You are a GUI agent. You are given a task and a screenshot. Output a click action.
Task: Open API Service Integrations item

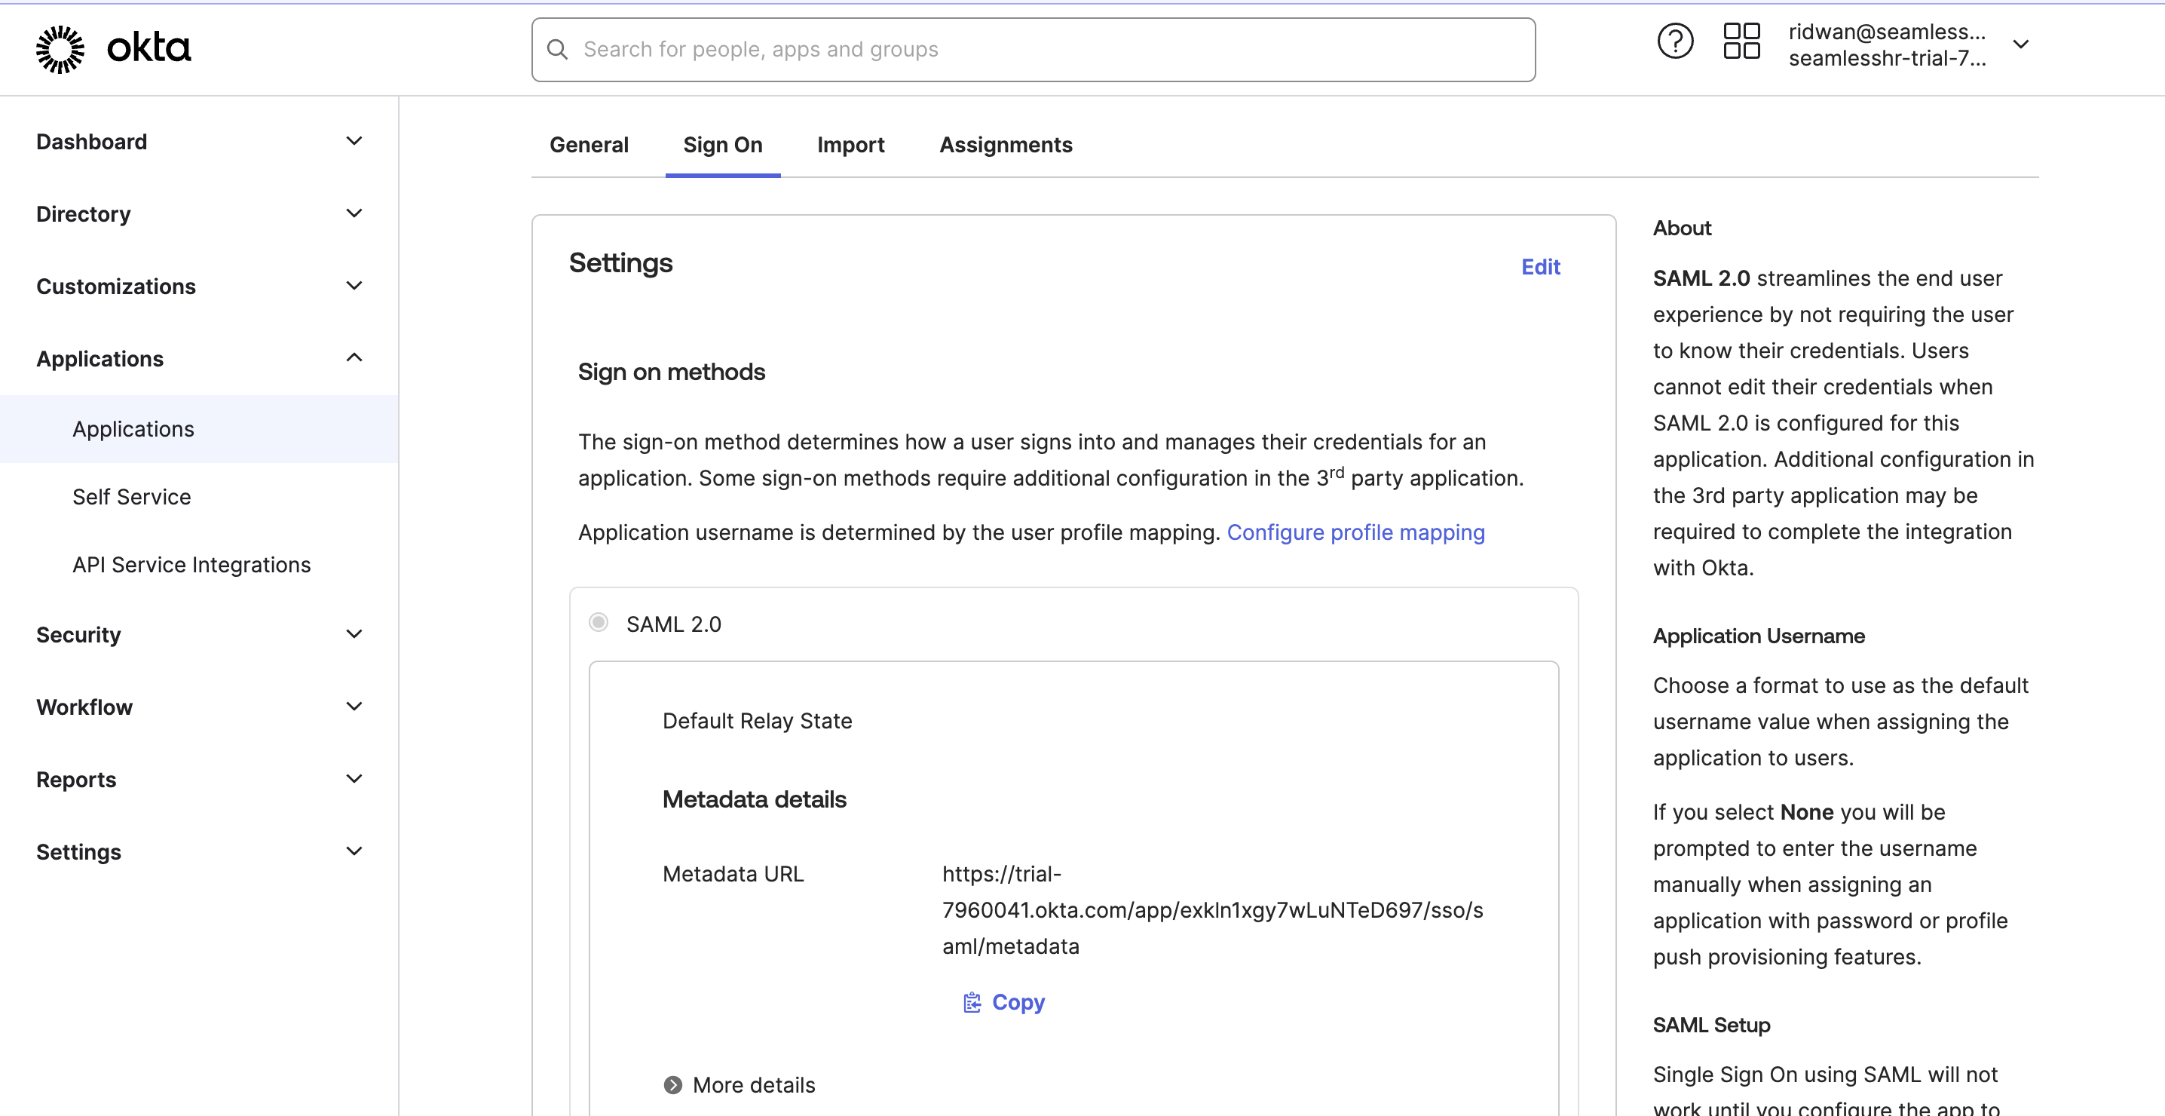pos(191,565)
